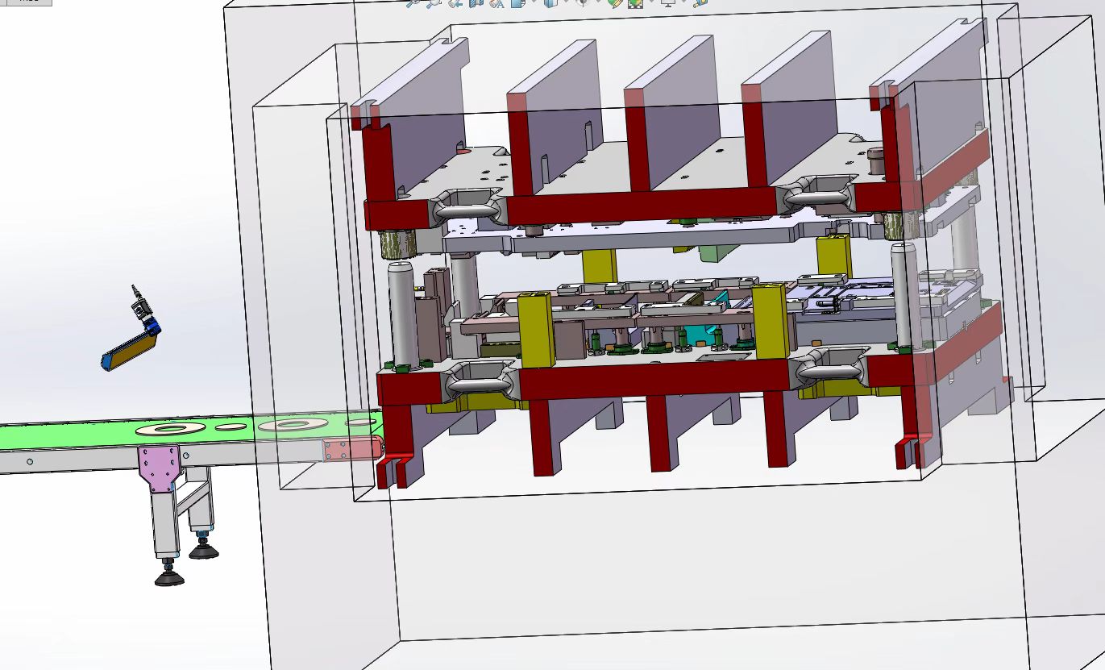Click the Edit Appearance icon
This screenshot has width=1105, height=670.
click(616, 3)
